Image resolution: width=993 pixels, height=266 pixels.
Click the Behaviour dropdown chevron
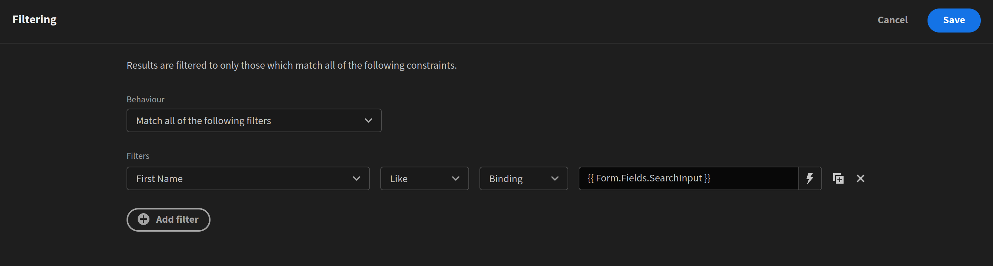pyautogui.click(x=368, y=120)
